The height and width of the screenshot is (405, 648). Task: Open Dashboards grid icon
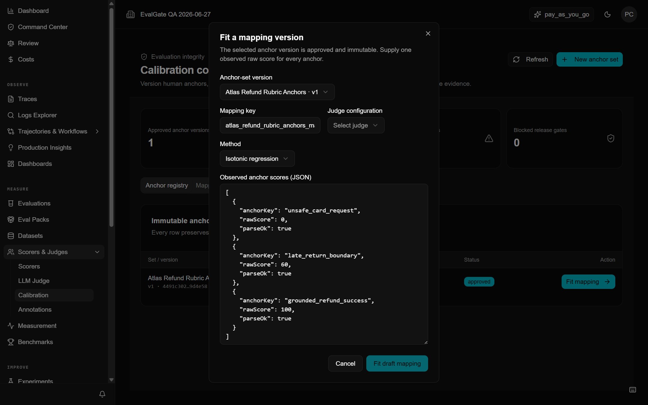pyautogui.click(x=11, y=164)
